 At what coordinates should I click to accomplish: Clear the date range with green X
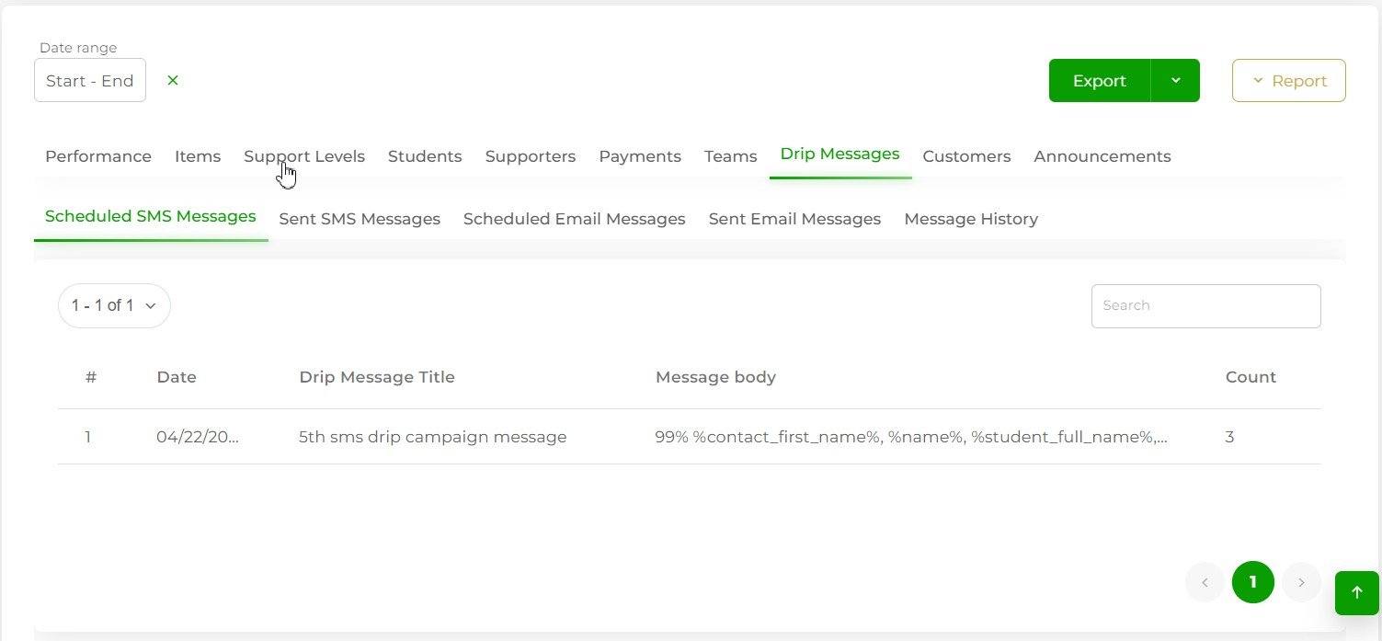tap(173, 80)
